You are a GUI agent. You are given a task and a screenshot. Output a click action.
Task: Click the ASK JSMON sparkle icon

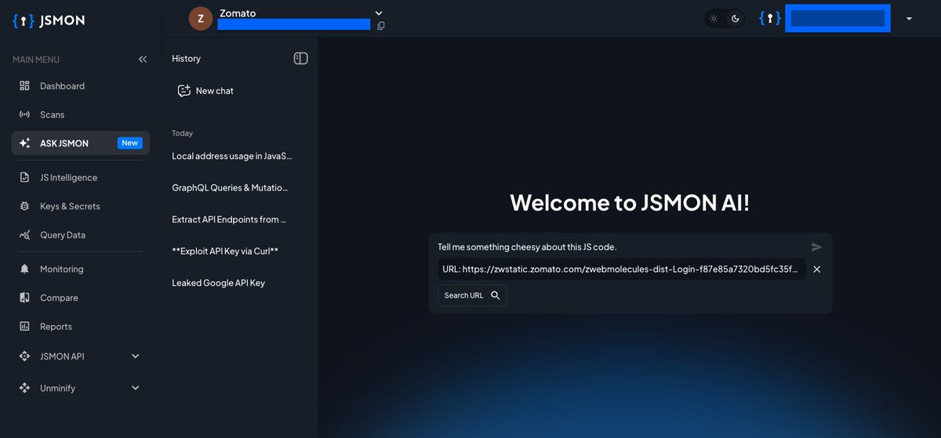(24, 143)
